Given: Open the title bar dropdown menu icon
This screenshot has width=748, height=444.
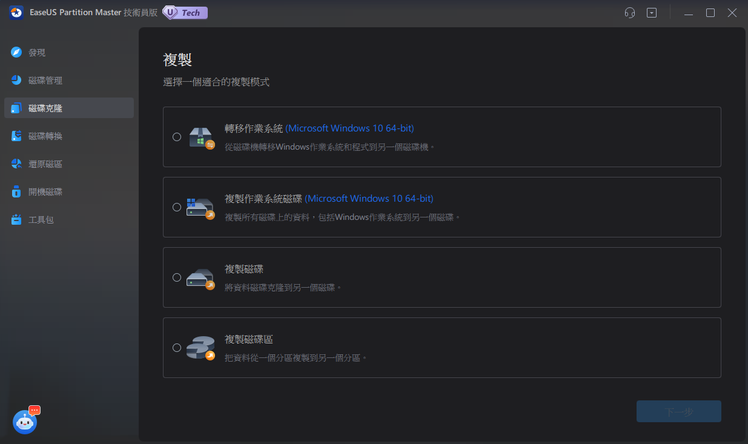Looking at the screenshot, I should tap(652, 13).
